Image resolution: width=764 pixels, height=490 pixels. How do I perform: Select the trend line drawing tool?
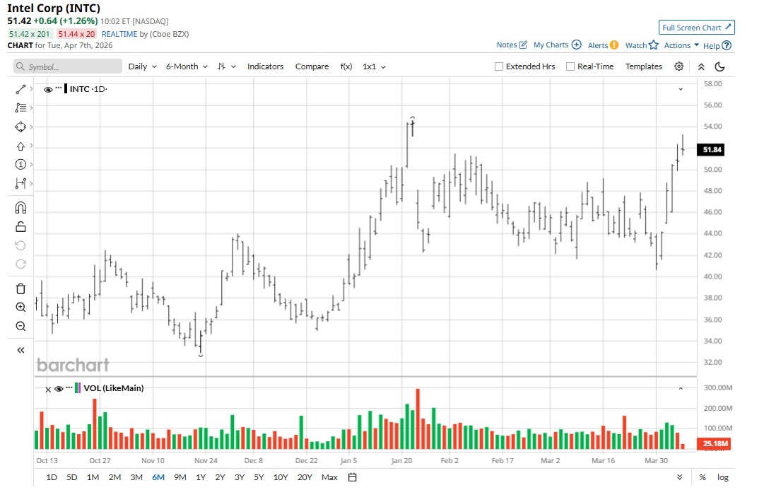[x=20, y=90]
